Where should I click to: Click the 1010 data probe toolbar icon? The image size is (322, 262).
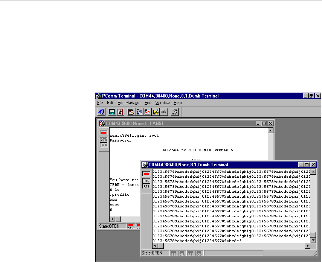(x=174, y=112)
